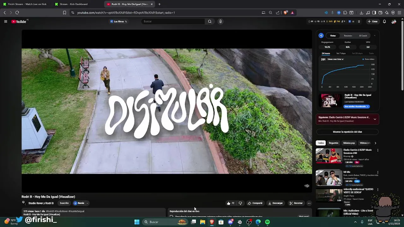Open YouTube notifications bell
404x227 pixels.
tap(384, 21)
